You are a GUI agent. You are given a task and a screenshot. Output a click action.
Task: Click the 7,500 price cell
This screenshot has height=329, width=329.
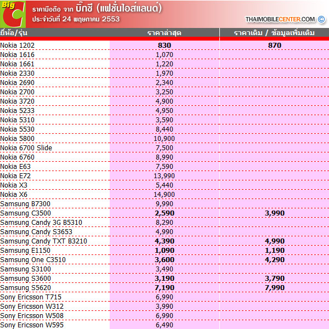(164, 148)
